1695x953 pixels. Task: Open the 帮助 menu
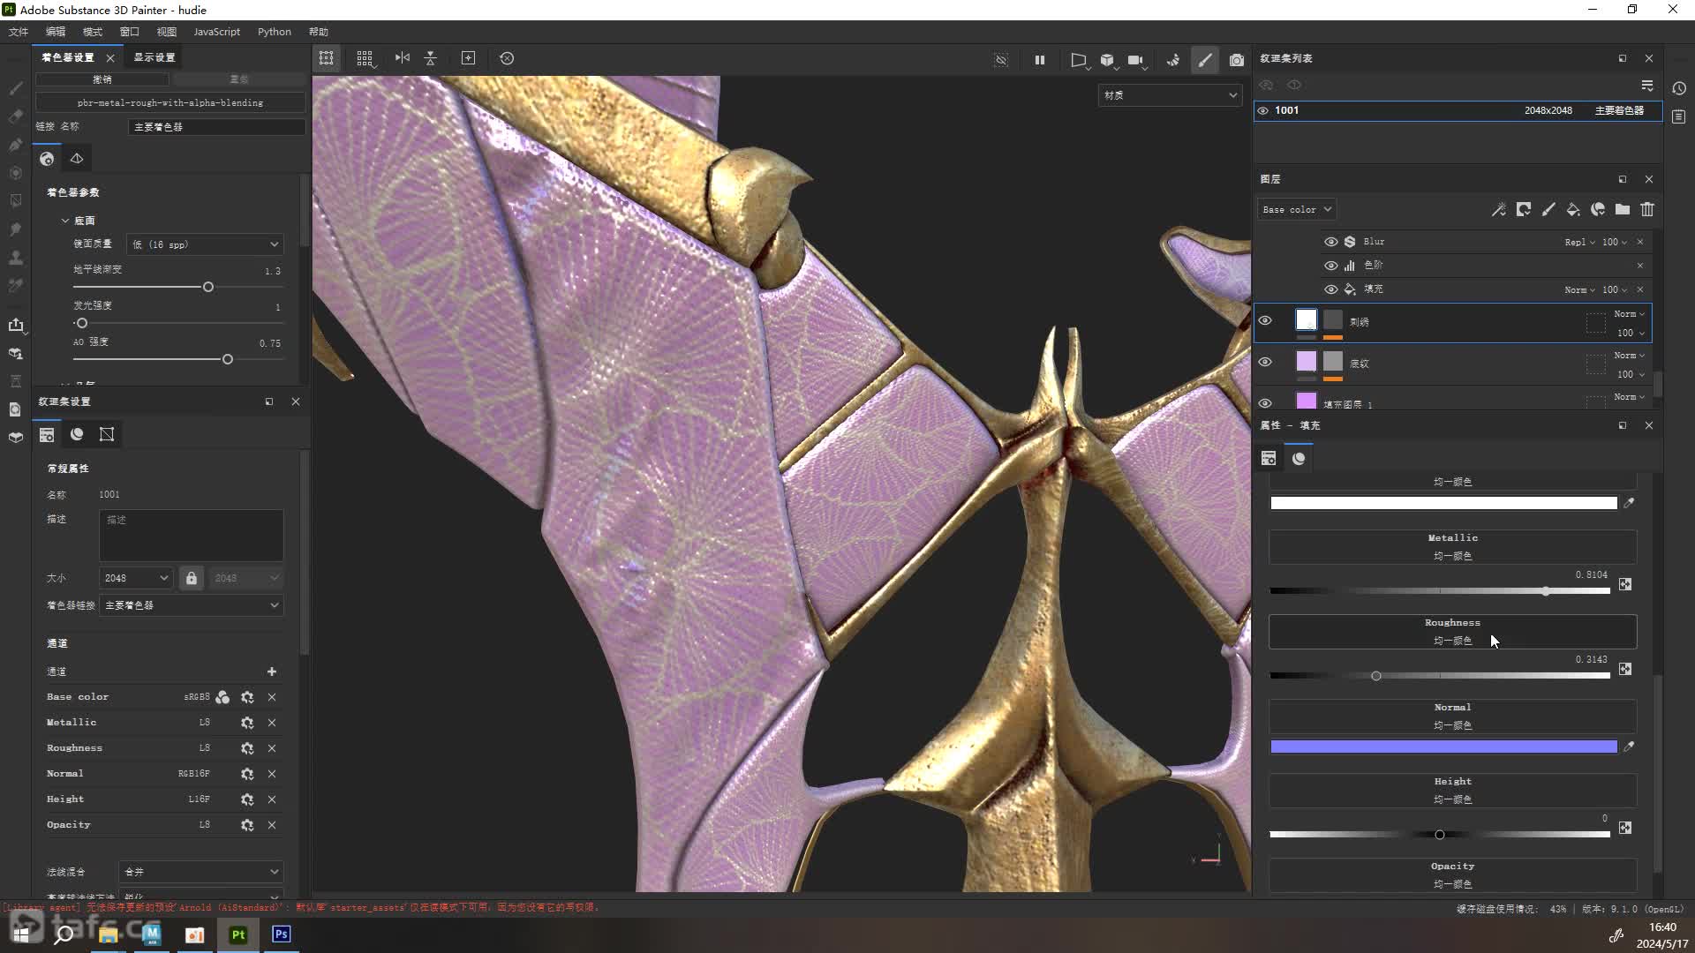point(319,32)
